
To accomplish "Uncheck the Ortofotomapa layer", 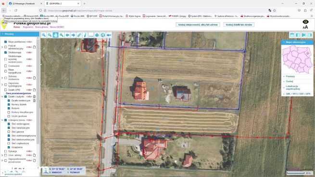I will coord(6,52).
